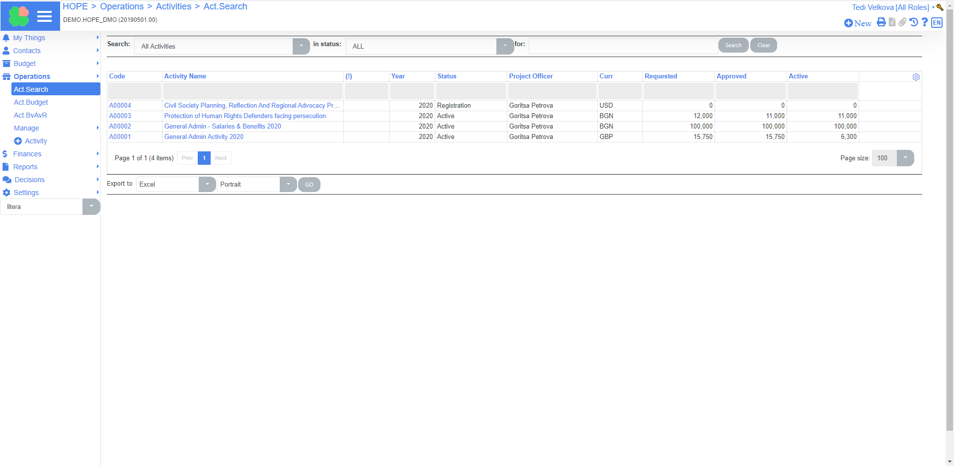Click the Activity Name column filter box
Screen dimensions: 954x466
tap(252, 91)
